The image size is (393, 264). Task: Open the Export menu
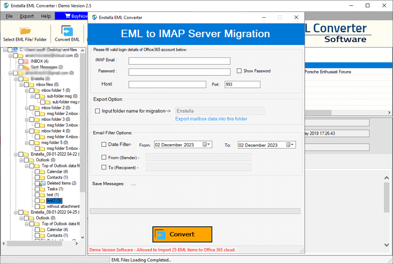pos(27,16)
